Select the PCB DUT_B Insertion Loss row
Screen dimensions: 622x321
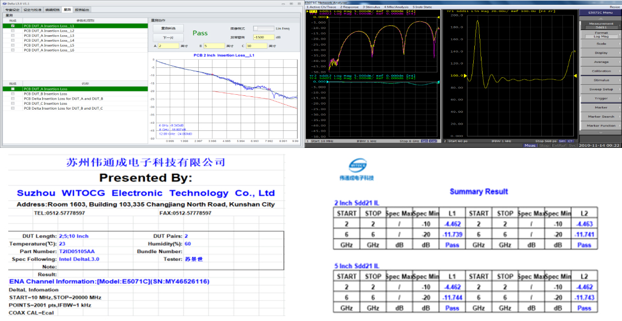click(75, 94)
